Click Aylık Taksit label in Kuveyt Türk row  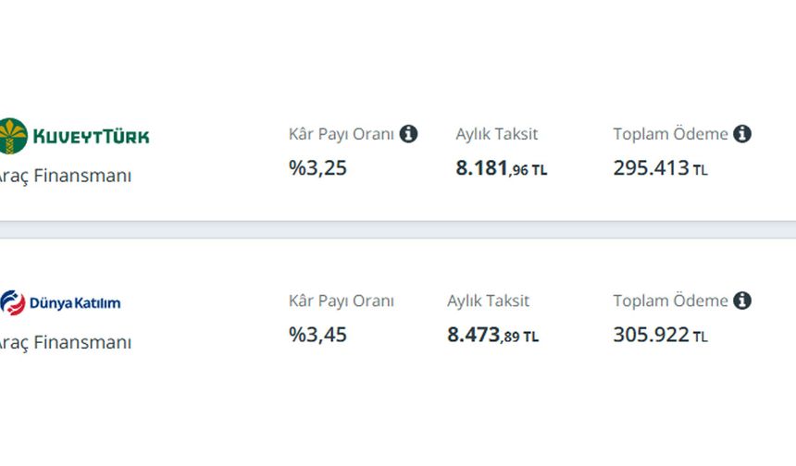pyautogui.click(x=496, y=134)
